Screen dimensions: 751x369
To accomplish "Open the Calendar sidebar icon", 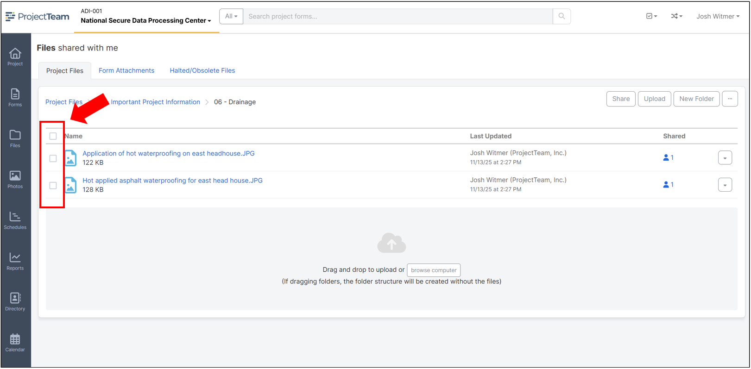I will (x=15, y=343).
